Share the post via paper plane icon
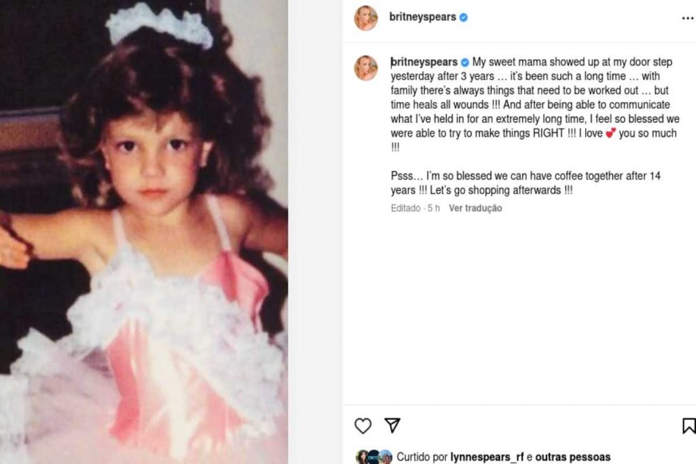The height and width of the screenshot is (464, 696). [392, 425]
